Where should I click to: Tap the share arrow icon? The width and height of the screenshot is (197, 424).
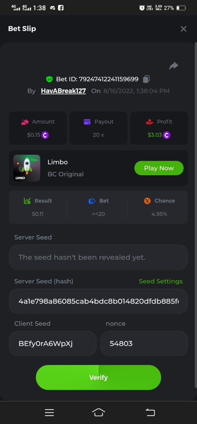pyautogui.click(x=174, y=66)
